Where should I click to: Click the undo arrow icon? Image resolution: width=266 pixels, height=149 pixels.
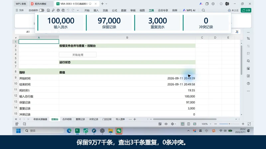68,10
